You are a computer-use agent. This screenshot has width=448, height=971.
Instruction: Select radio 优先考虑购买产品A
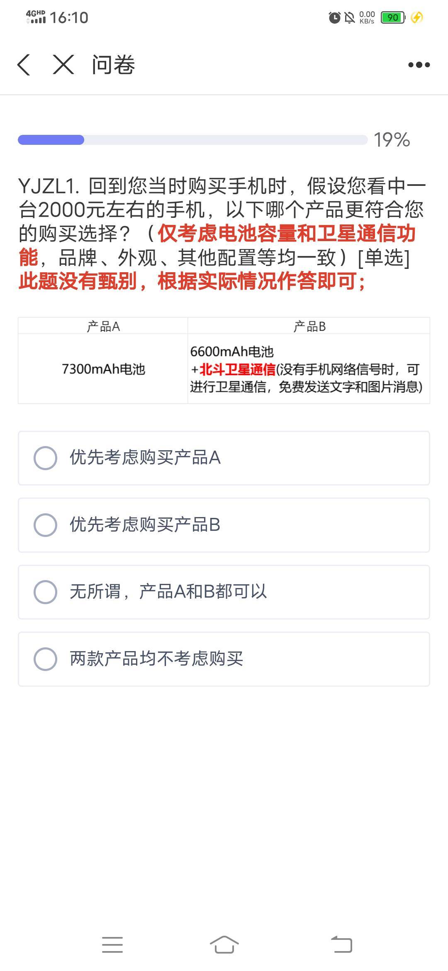click(x=224, y=458)
